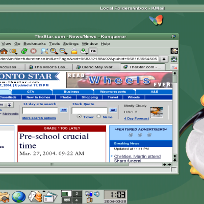Click inside the Stock Quote field
The height and width of the screenshot is (204, 204).
[x=90, y=111]
